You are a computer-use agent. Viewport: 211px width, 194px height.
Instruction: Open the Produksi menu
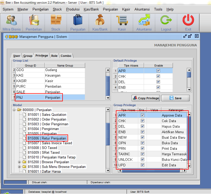[73, 9]
